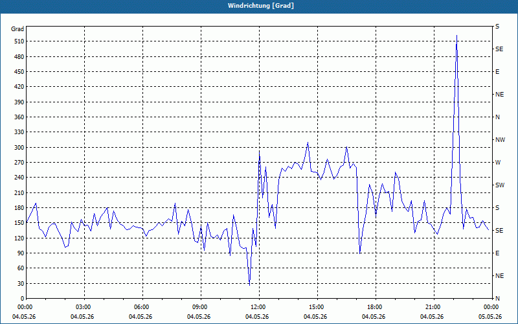Click the 390 y-axis value

click(19, 102)
